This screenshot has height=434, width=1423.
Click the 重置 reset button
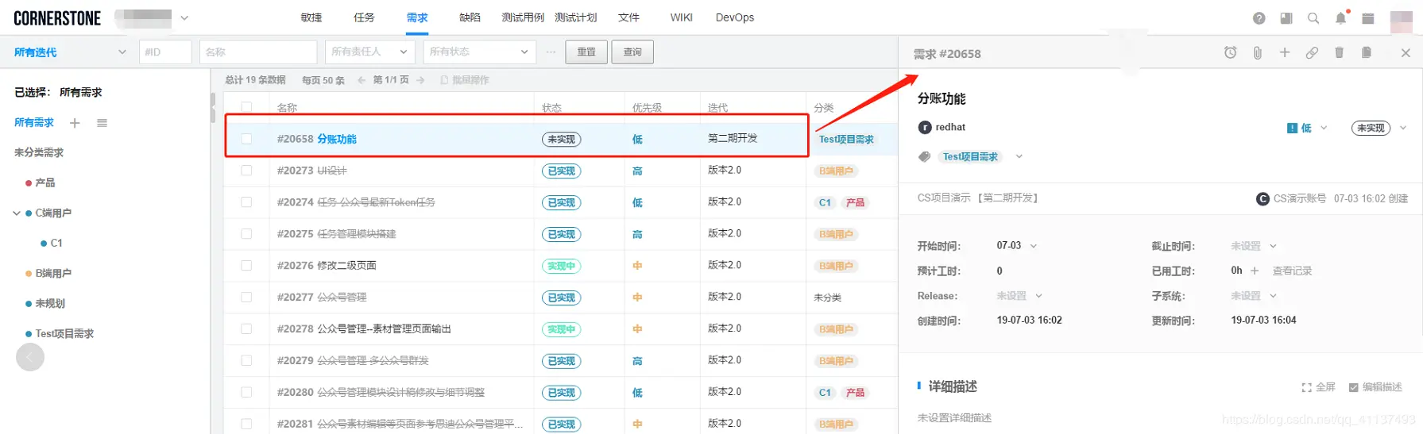586,52
